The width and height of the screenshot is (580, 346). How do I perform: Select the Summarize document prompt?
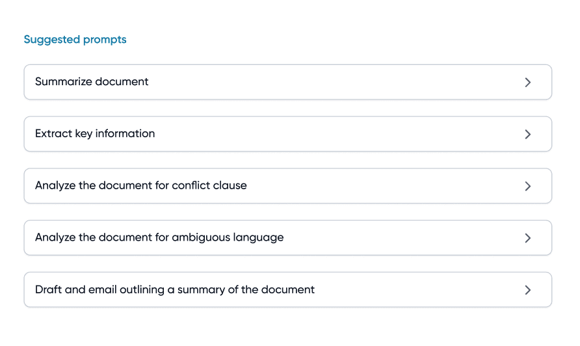click(x=288, y=82)
